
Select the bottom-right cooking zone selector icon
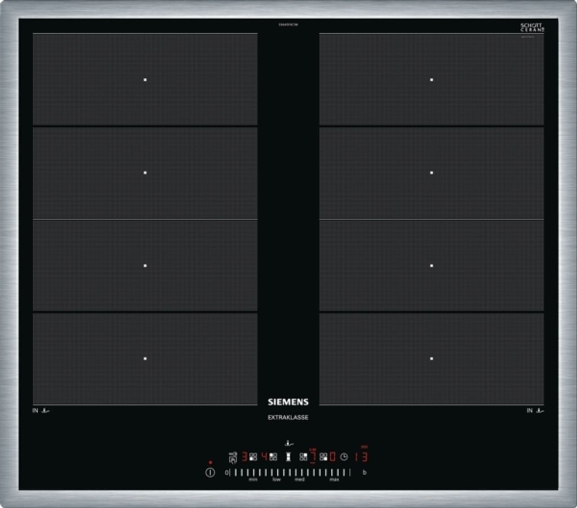323,457
